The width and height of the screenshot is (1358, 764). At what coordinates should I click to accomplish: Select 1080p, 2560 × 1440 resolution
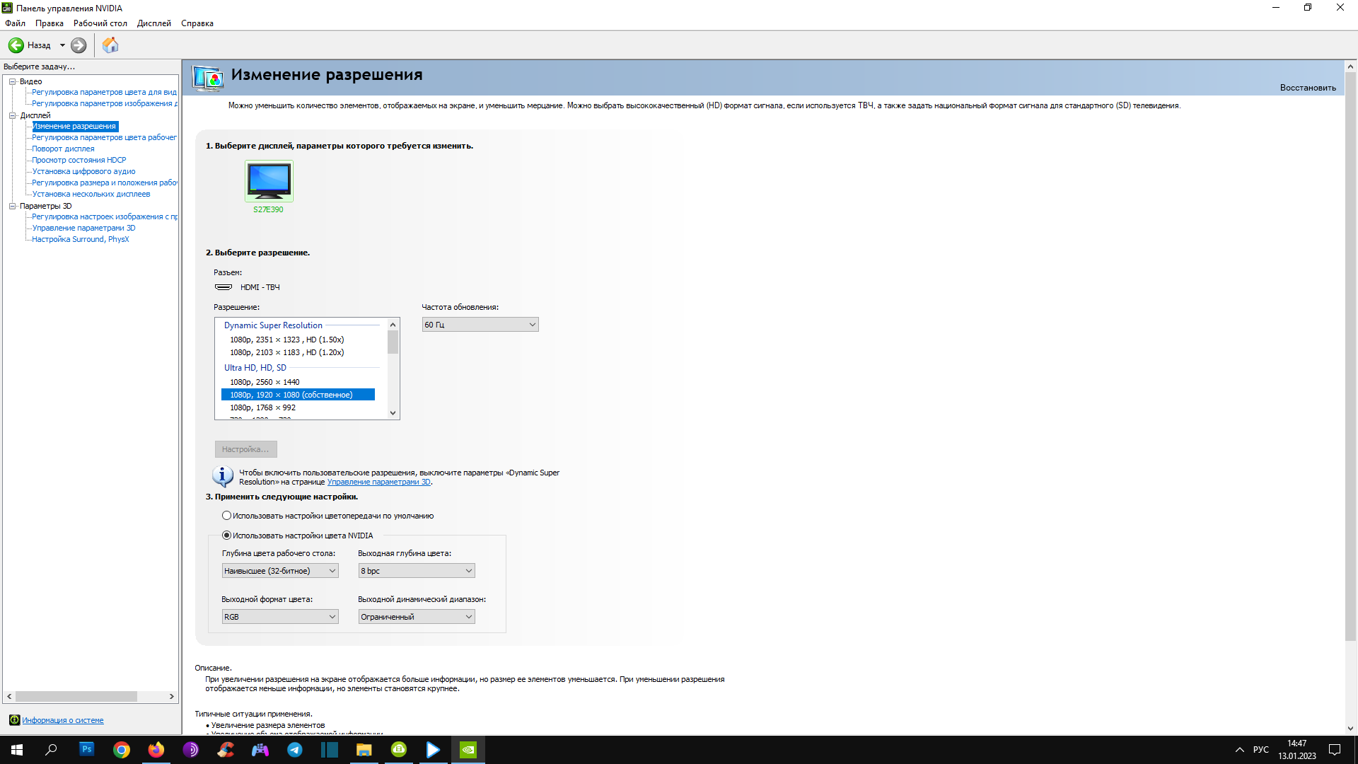[x=265, y=382]
